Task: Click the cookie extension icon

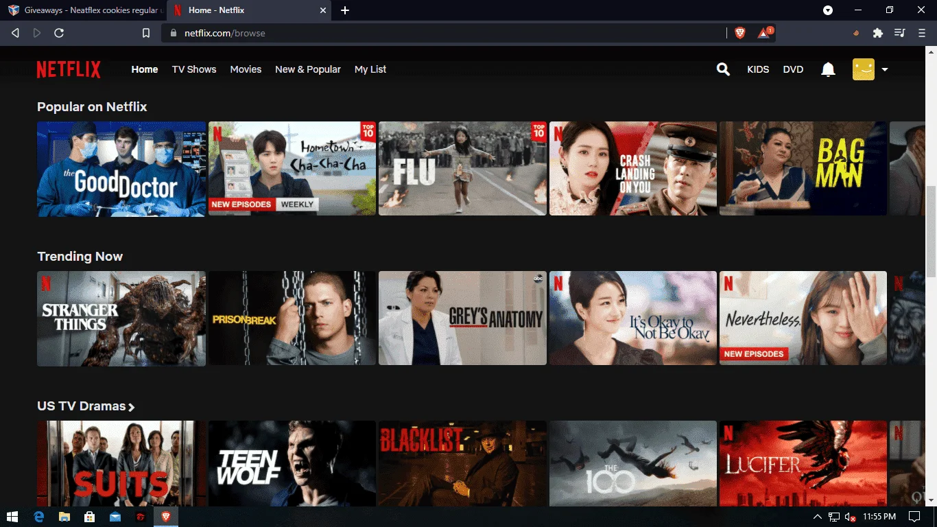Action: click(856, 33)
